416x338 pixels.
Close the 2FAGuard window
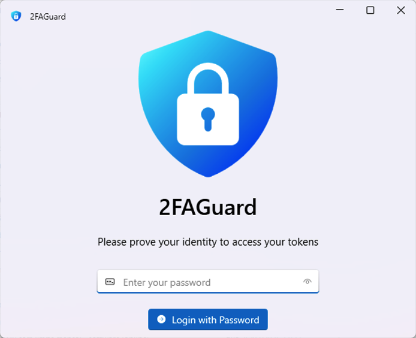pyautogui.click(x=401, y=10)
